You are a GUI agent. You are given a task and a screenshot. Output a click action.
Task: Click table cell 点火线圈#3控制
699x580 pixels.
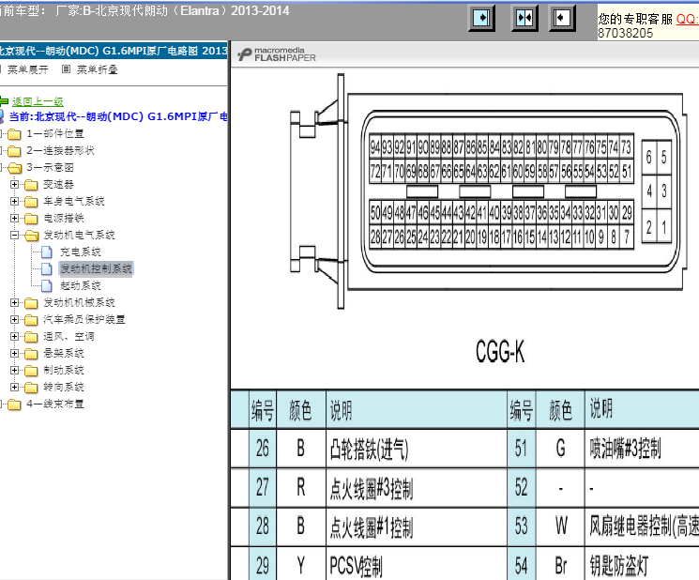click(372, 489)
